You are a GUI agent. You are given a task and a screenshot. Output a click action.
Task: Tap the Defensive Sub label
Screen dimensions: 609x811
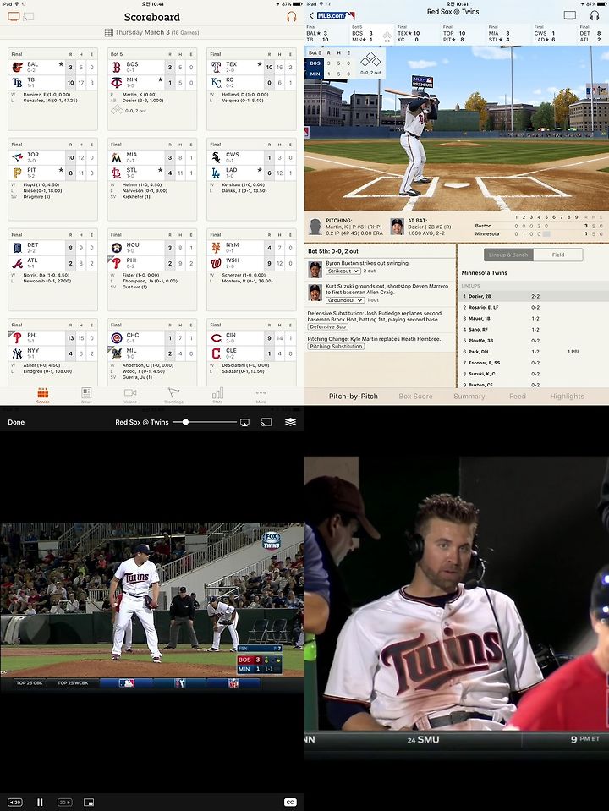[328, 327]
